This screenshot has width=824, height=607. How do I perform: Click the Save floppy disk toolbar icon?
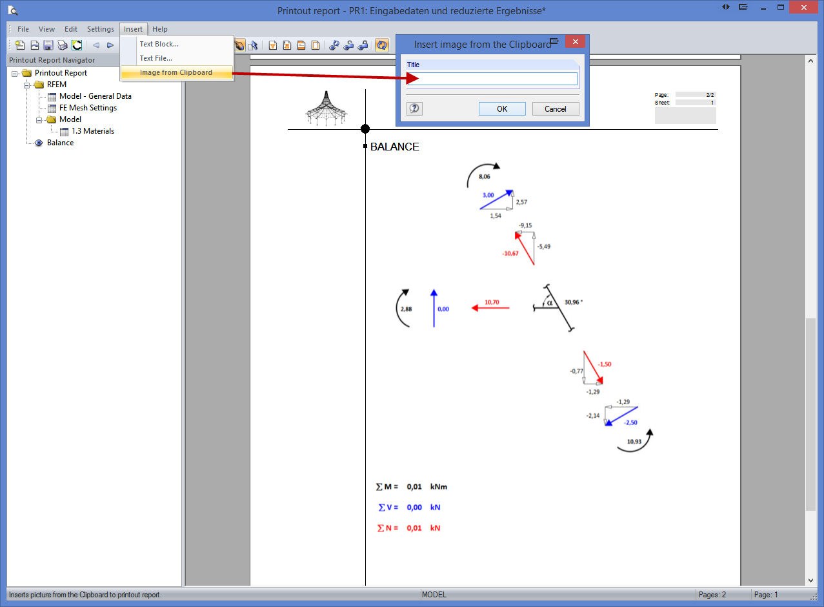pos(48,45)
